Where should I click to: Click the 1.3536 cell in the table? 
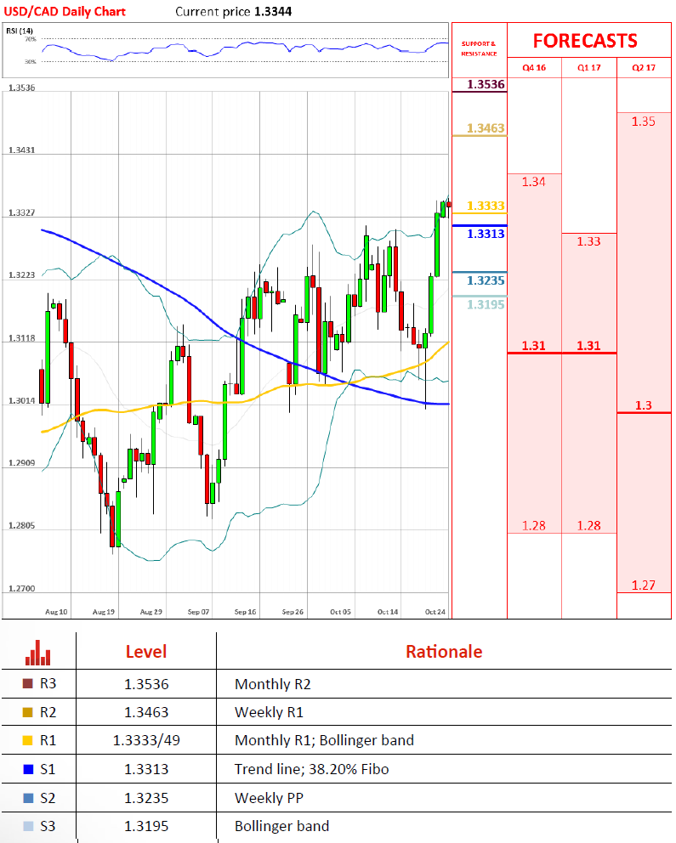[146, 684]
